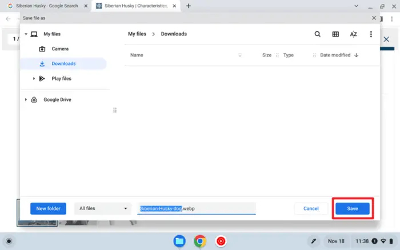The height and width of the screenshot is (250, 400).
Task: Expand the Play files tree
Action: click(x=34, y=79)
